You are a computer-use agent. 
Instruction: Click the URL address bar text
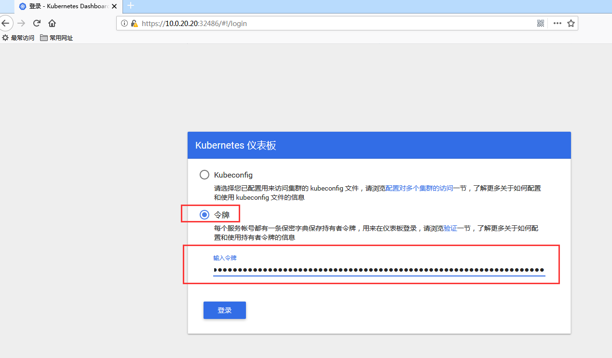pyautogui.click(x=194, y=23)
